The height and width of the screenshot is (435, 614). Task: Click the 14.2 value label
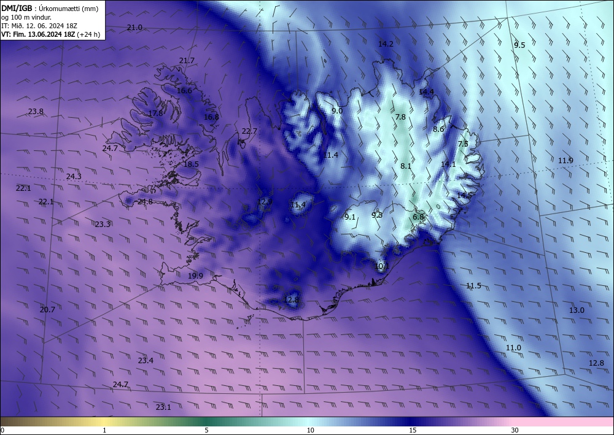386,44
